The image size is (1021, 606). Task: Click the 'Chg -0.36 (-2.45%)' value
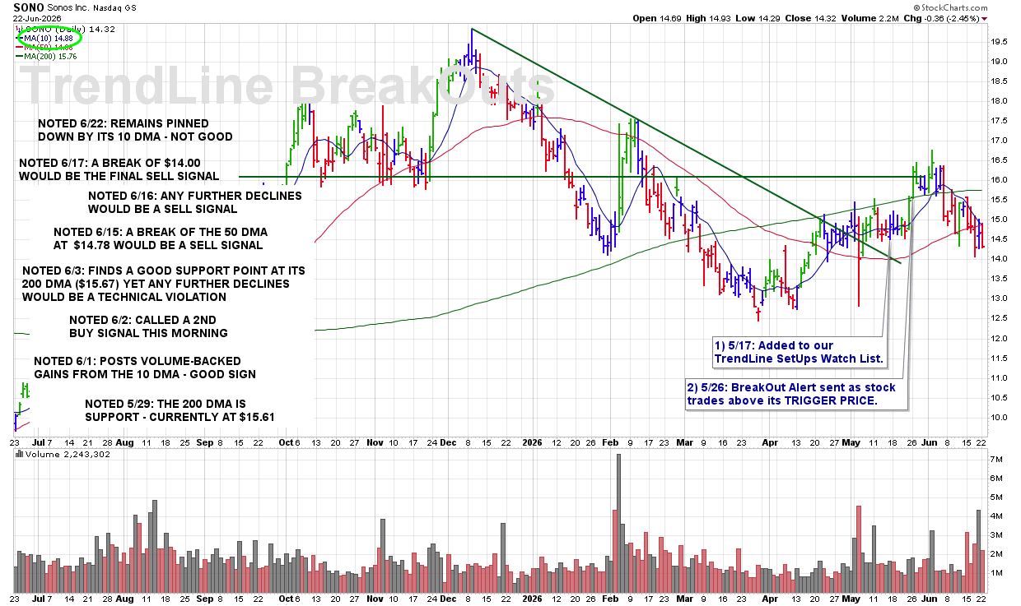click(x=941, y=18)
